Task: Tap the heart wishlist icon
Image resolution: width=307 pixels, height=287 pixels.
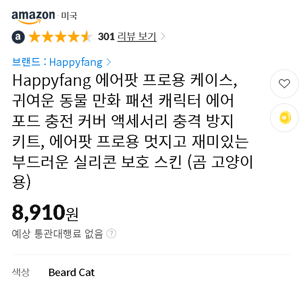Action: [x=284, y=84]
